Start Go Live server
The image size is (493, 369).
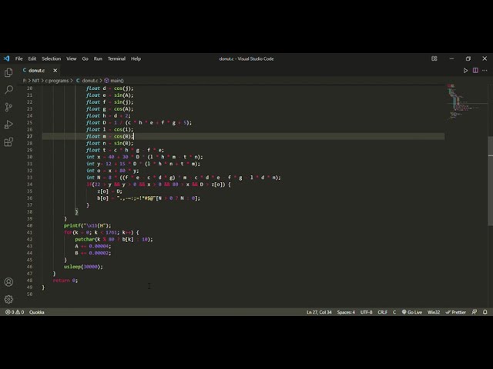click(412, 312)
